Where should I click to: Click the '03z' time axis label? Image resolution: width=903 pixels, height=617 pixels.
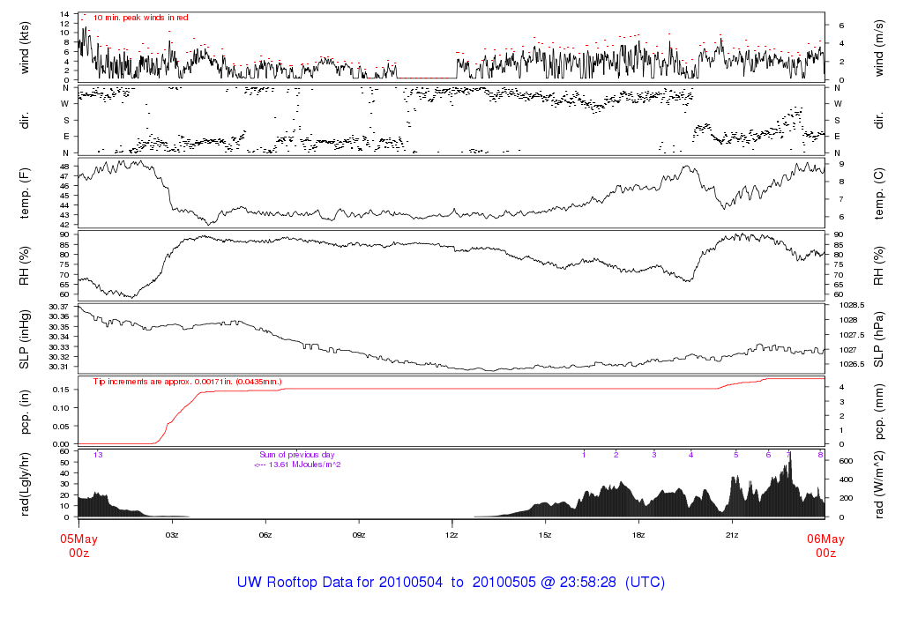[x=172, y=535]
